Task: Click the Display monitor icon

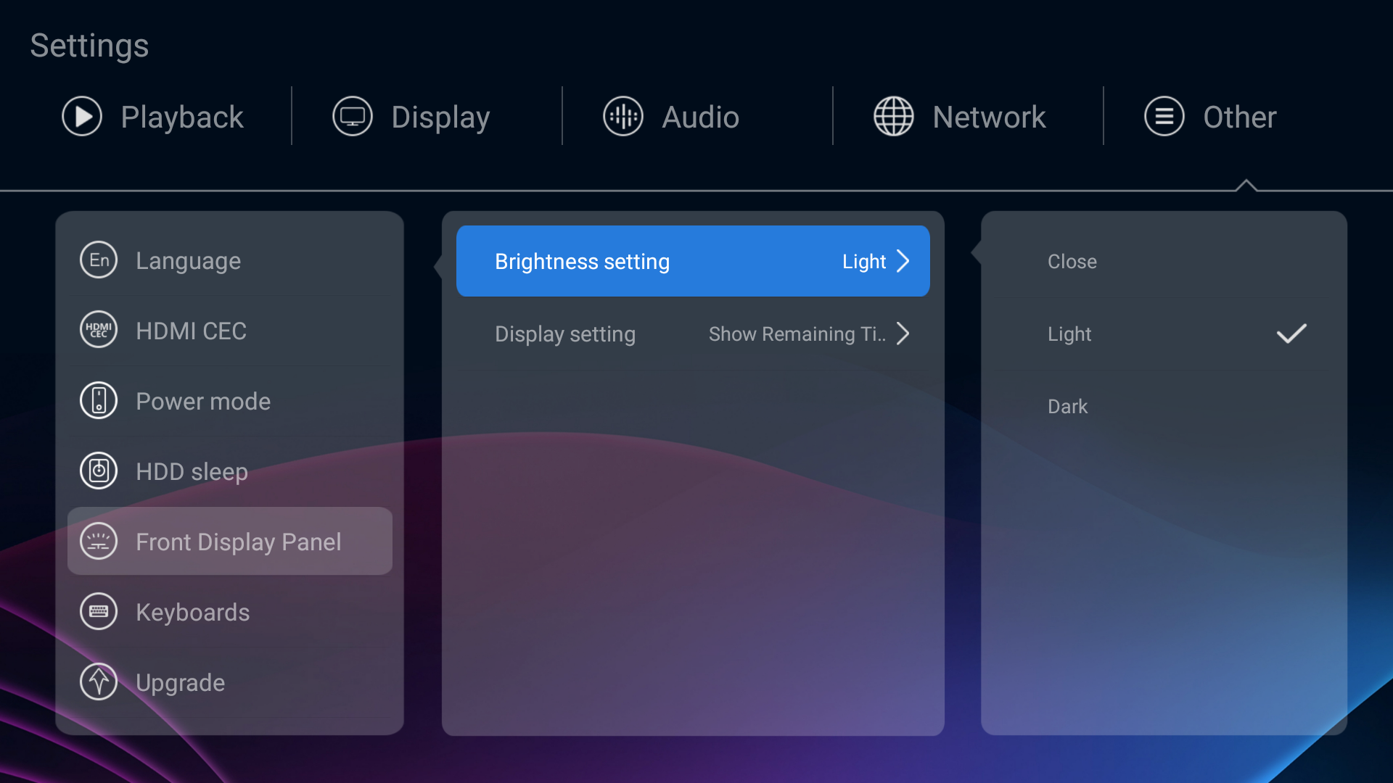Action: 353,117
